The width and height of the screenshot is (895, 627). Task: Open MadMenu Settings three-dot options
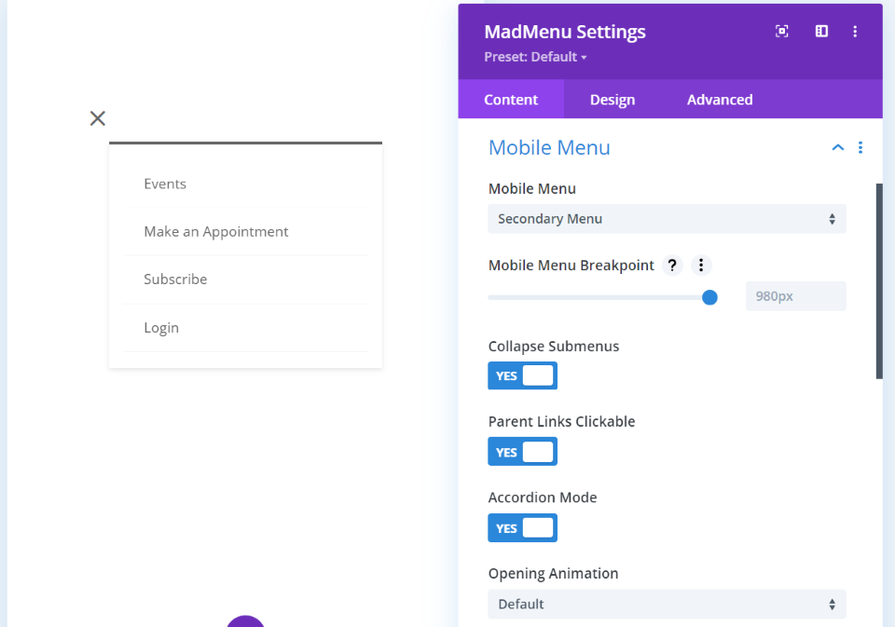(x=855, y=32)
